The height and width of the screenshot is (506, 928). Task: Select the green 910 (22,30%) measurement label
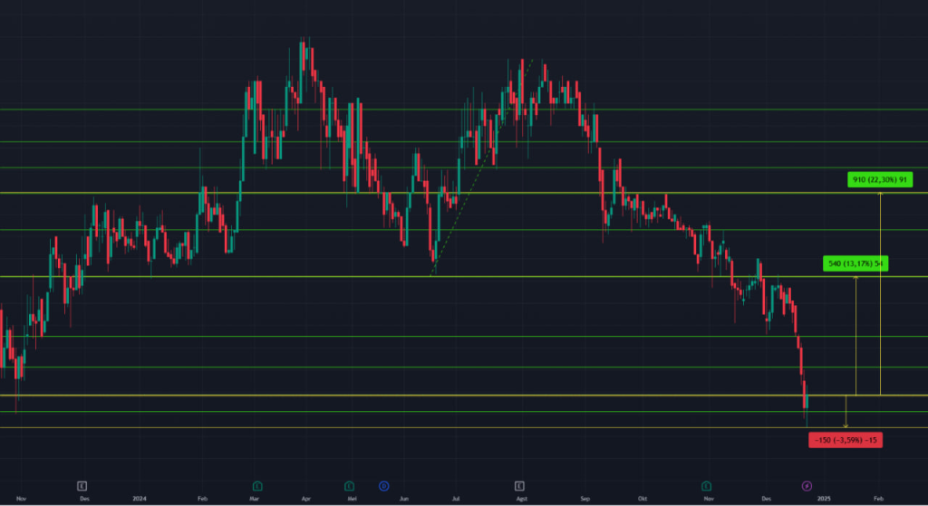pos(879,180)
